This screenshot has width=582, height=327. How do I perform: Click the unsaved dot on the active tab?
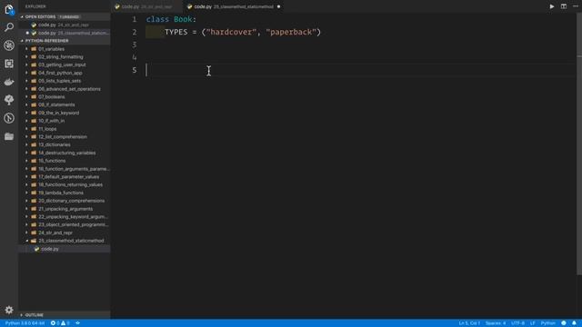278,6
